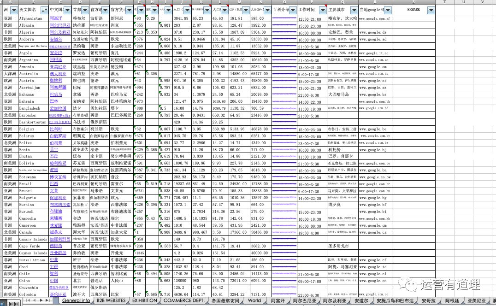This screenshot has height=306, width=496.
Task: Select the cell 'www.google.co.bw'
Action: 375,177
